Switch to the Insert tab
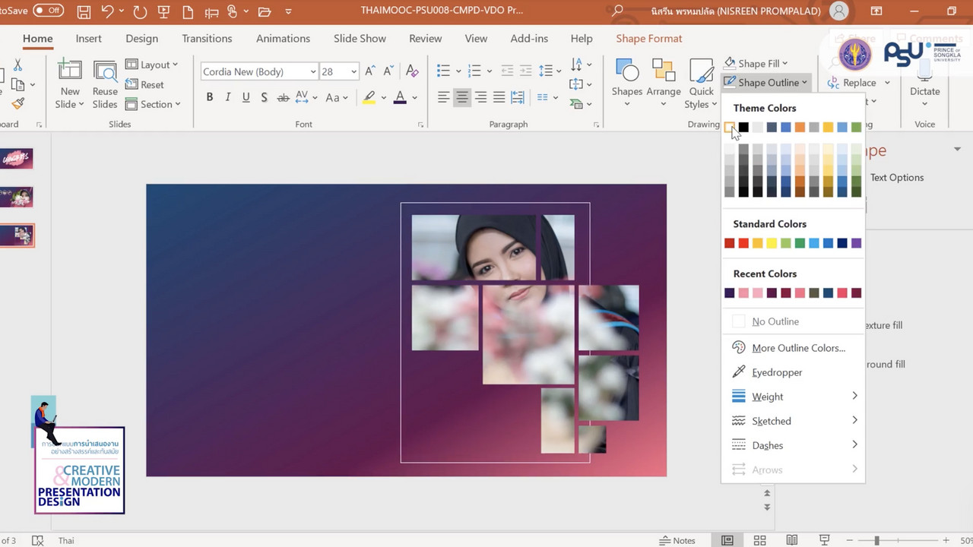This screenshot has height=547, width=973. pyautogui.click(x=89, y=39)
